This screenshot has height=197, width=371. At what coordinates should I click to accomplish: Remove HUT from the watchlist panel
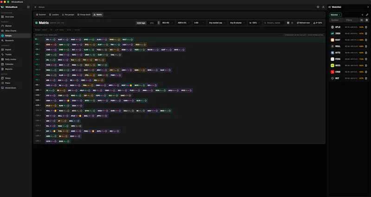366,78
